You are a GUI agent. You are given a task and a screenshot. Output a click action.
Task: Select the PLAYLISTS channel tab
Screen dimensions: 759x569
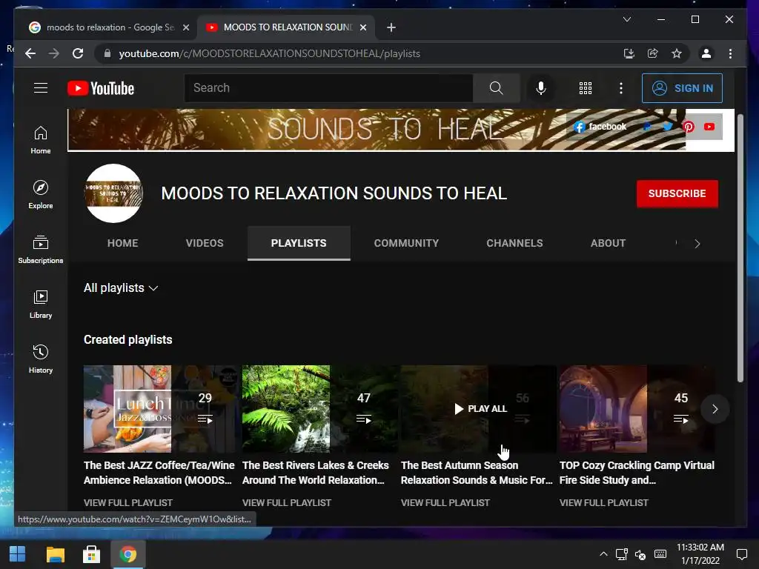299,243
